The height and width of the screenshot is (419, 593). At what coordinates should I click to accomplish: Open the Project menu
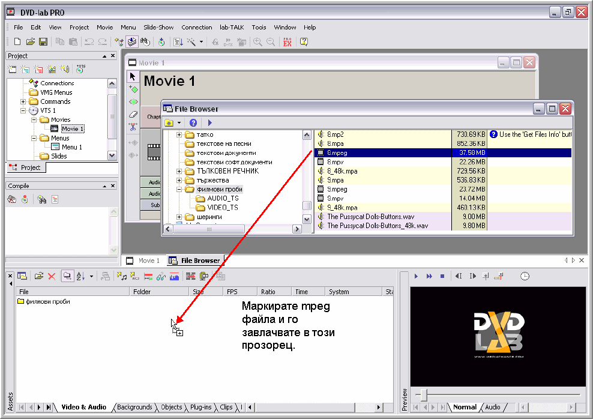pyautogui.click(x=79, y=27)
